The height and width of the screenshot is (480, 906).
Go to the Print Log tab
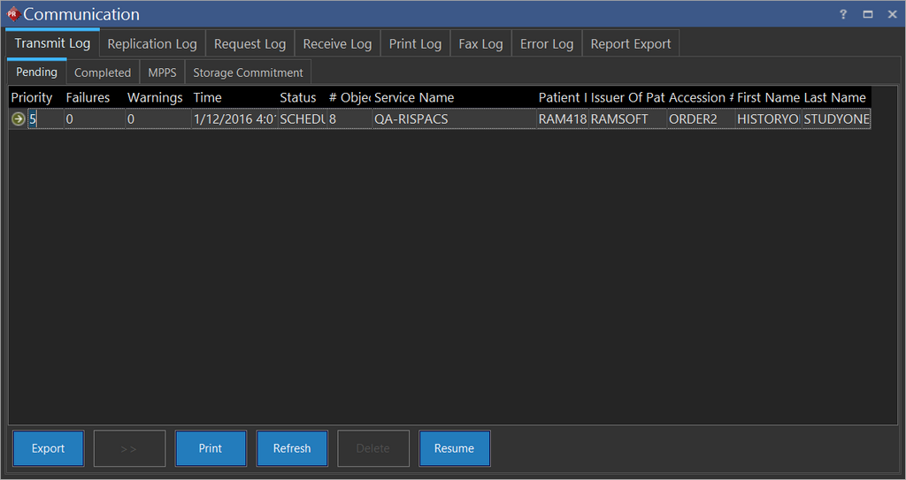415,44
